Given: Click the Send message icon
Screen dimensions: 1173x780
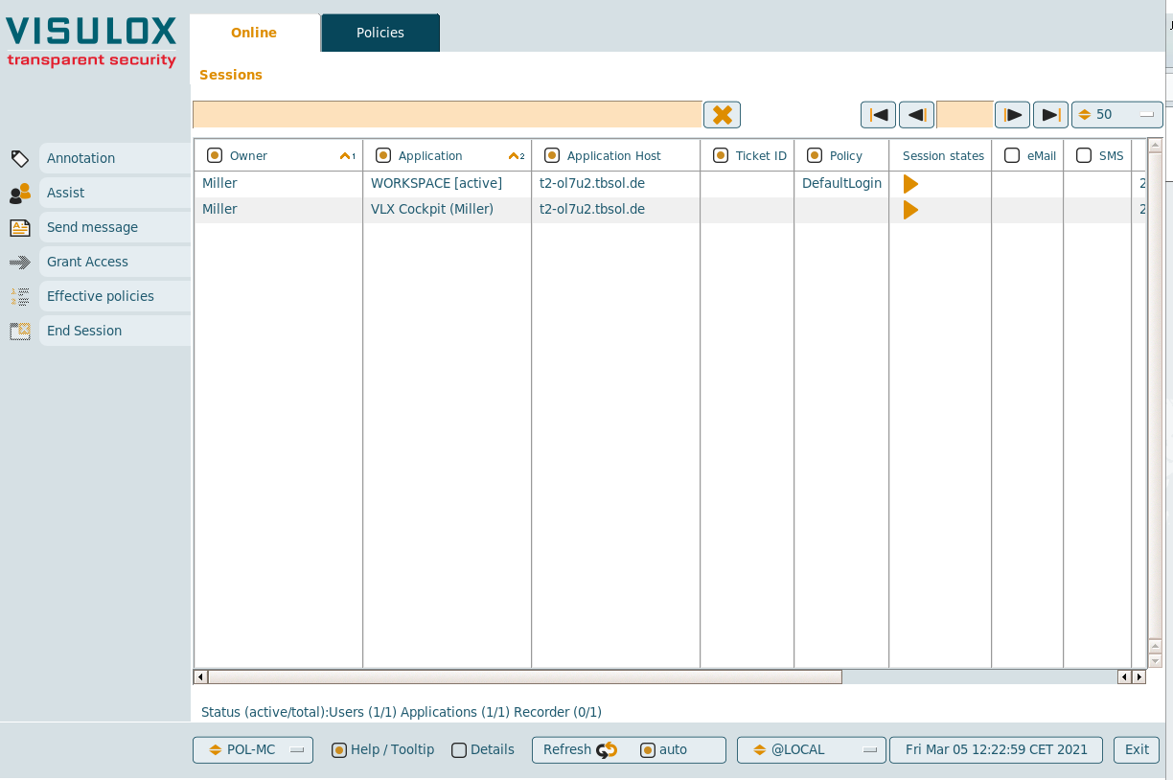Looking at the screenshot, I should point(19,227).
